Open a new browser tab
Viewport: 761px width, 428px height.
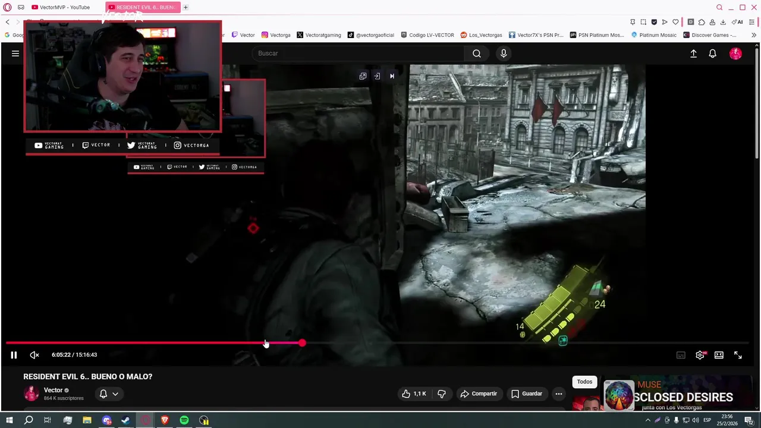185,7
